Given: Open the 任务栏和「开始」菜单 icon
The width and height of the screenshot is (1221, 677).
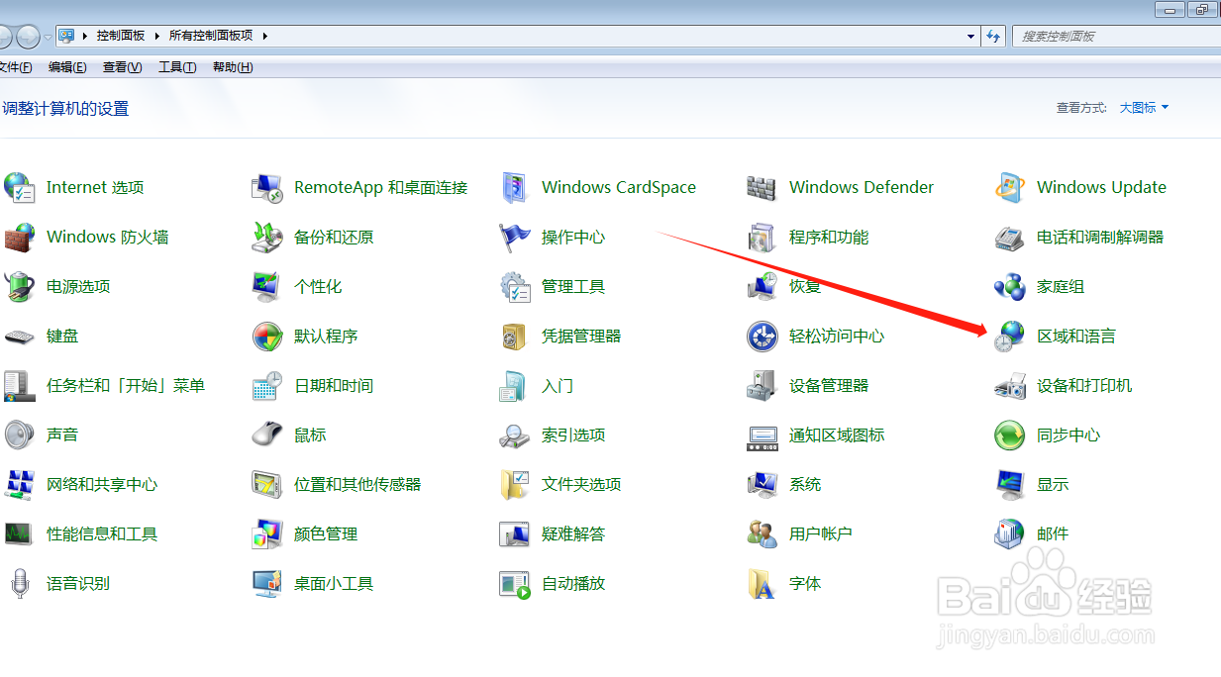Looking at the screenshot, I should 19,385.
